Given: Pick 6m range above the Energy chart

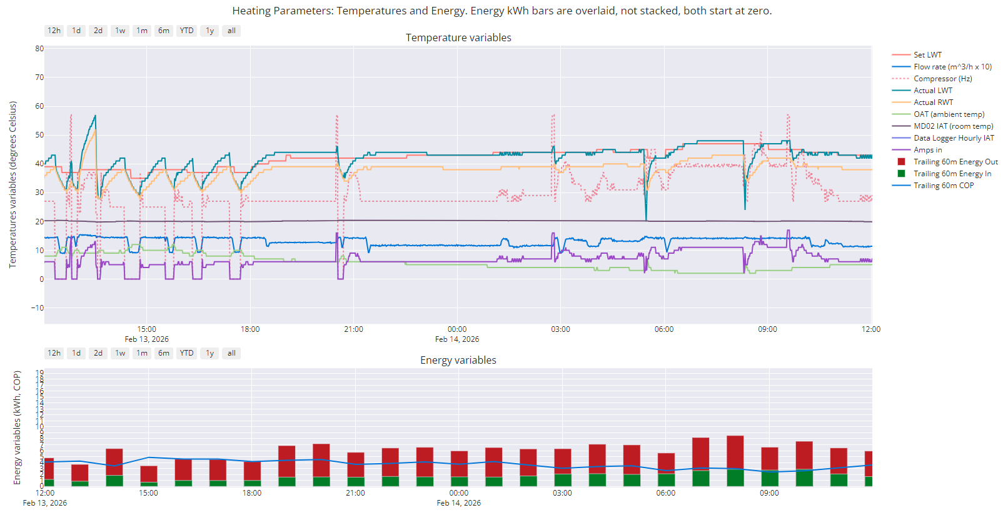Looking at the screenshot, I should coord(164,353).
